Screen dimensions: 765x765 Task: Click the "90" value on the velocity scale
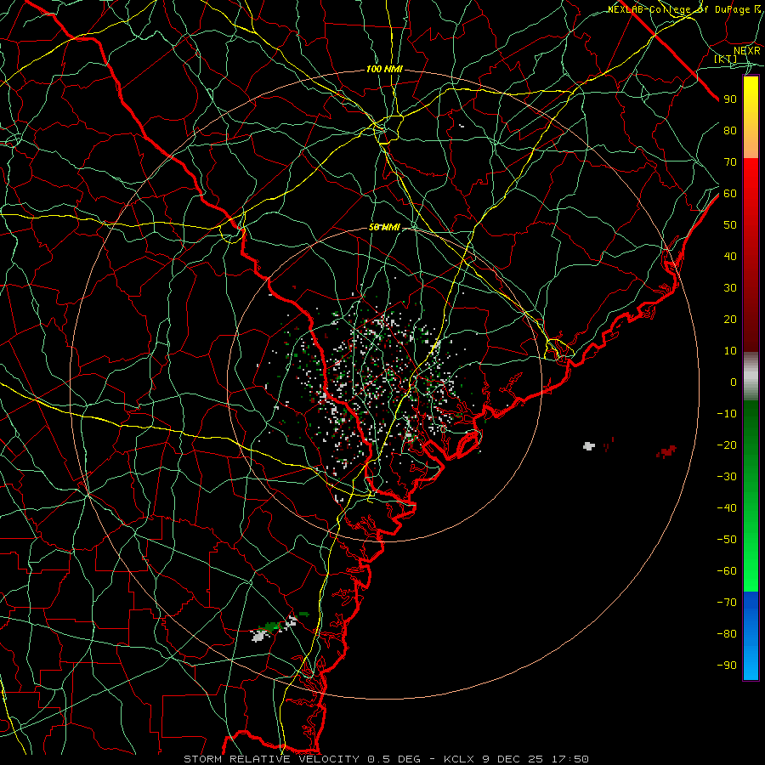coord(730,99)
